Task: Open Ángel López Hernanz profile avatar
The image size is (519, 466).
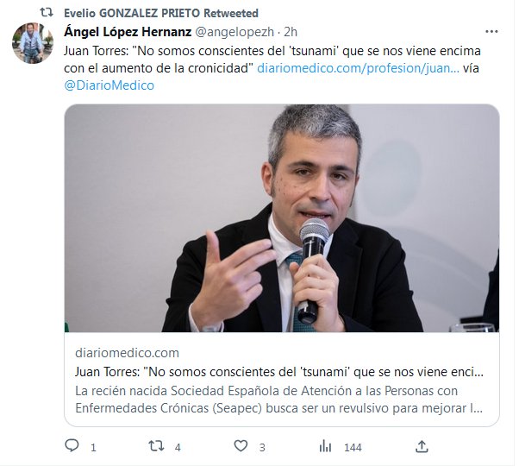Action: pyautogui.click(x=33, y=43)
